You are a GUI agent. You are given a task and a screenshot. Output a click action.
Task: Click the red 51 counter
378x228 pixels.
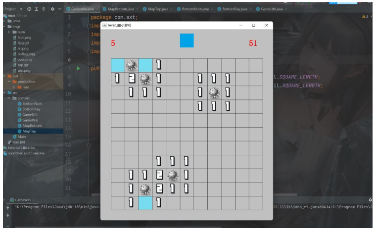pos(253,44)
